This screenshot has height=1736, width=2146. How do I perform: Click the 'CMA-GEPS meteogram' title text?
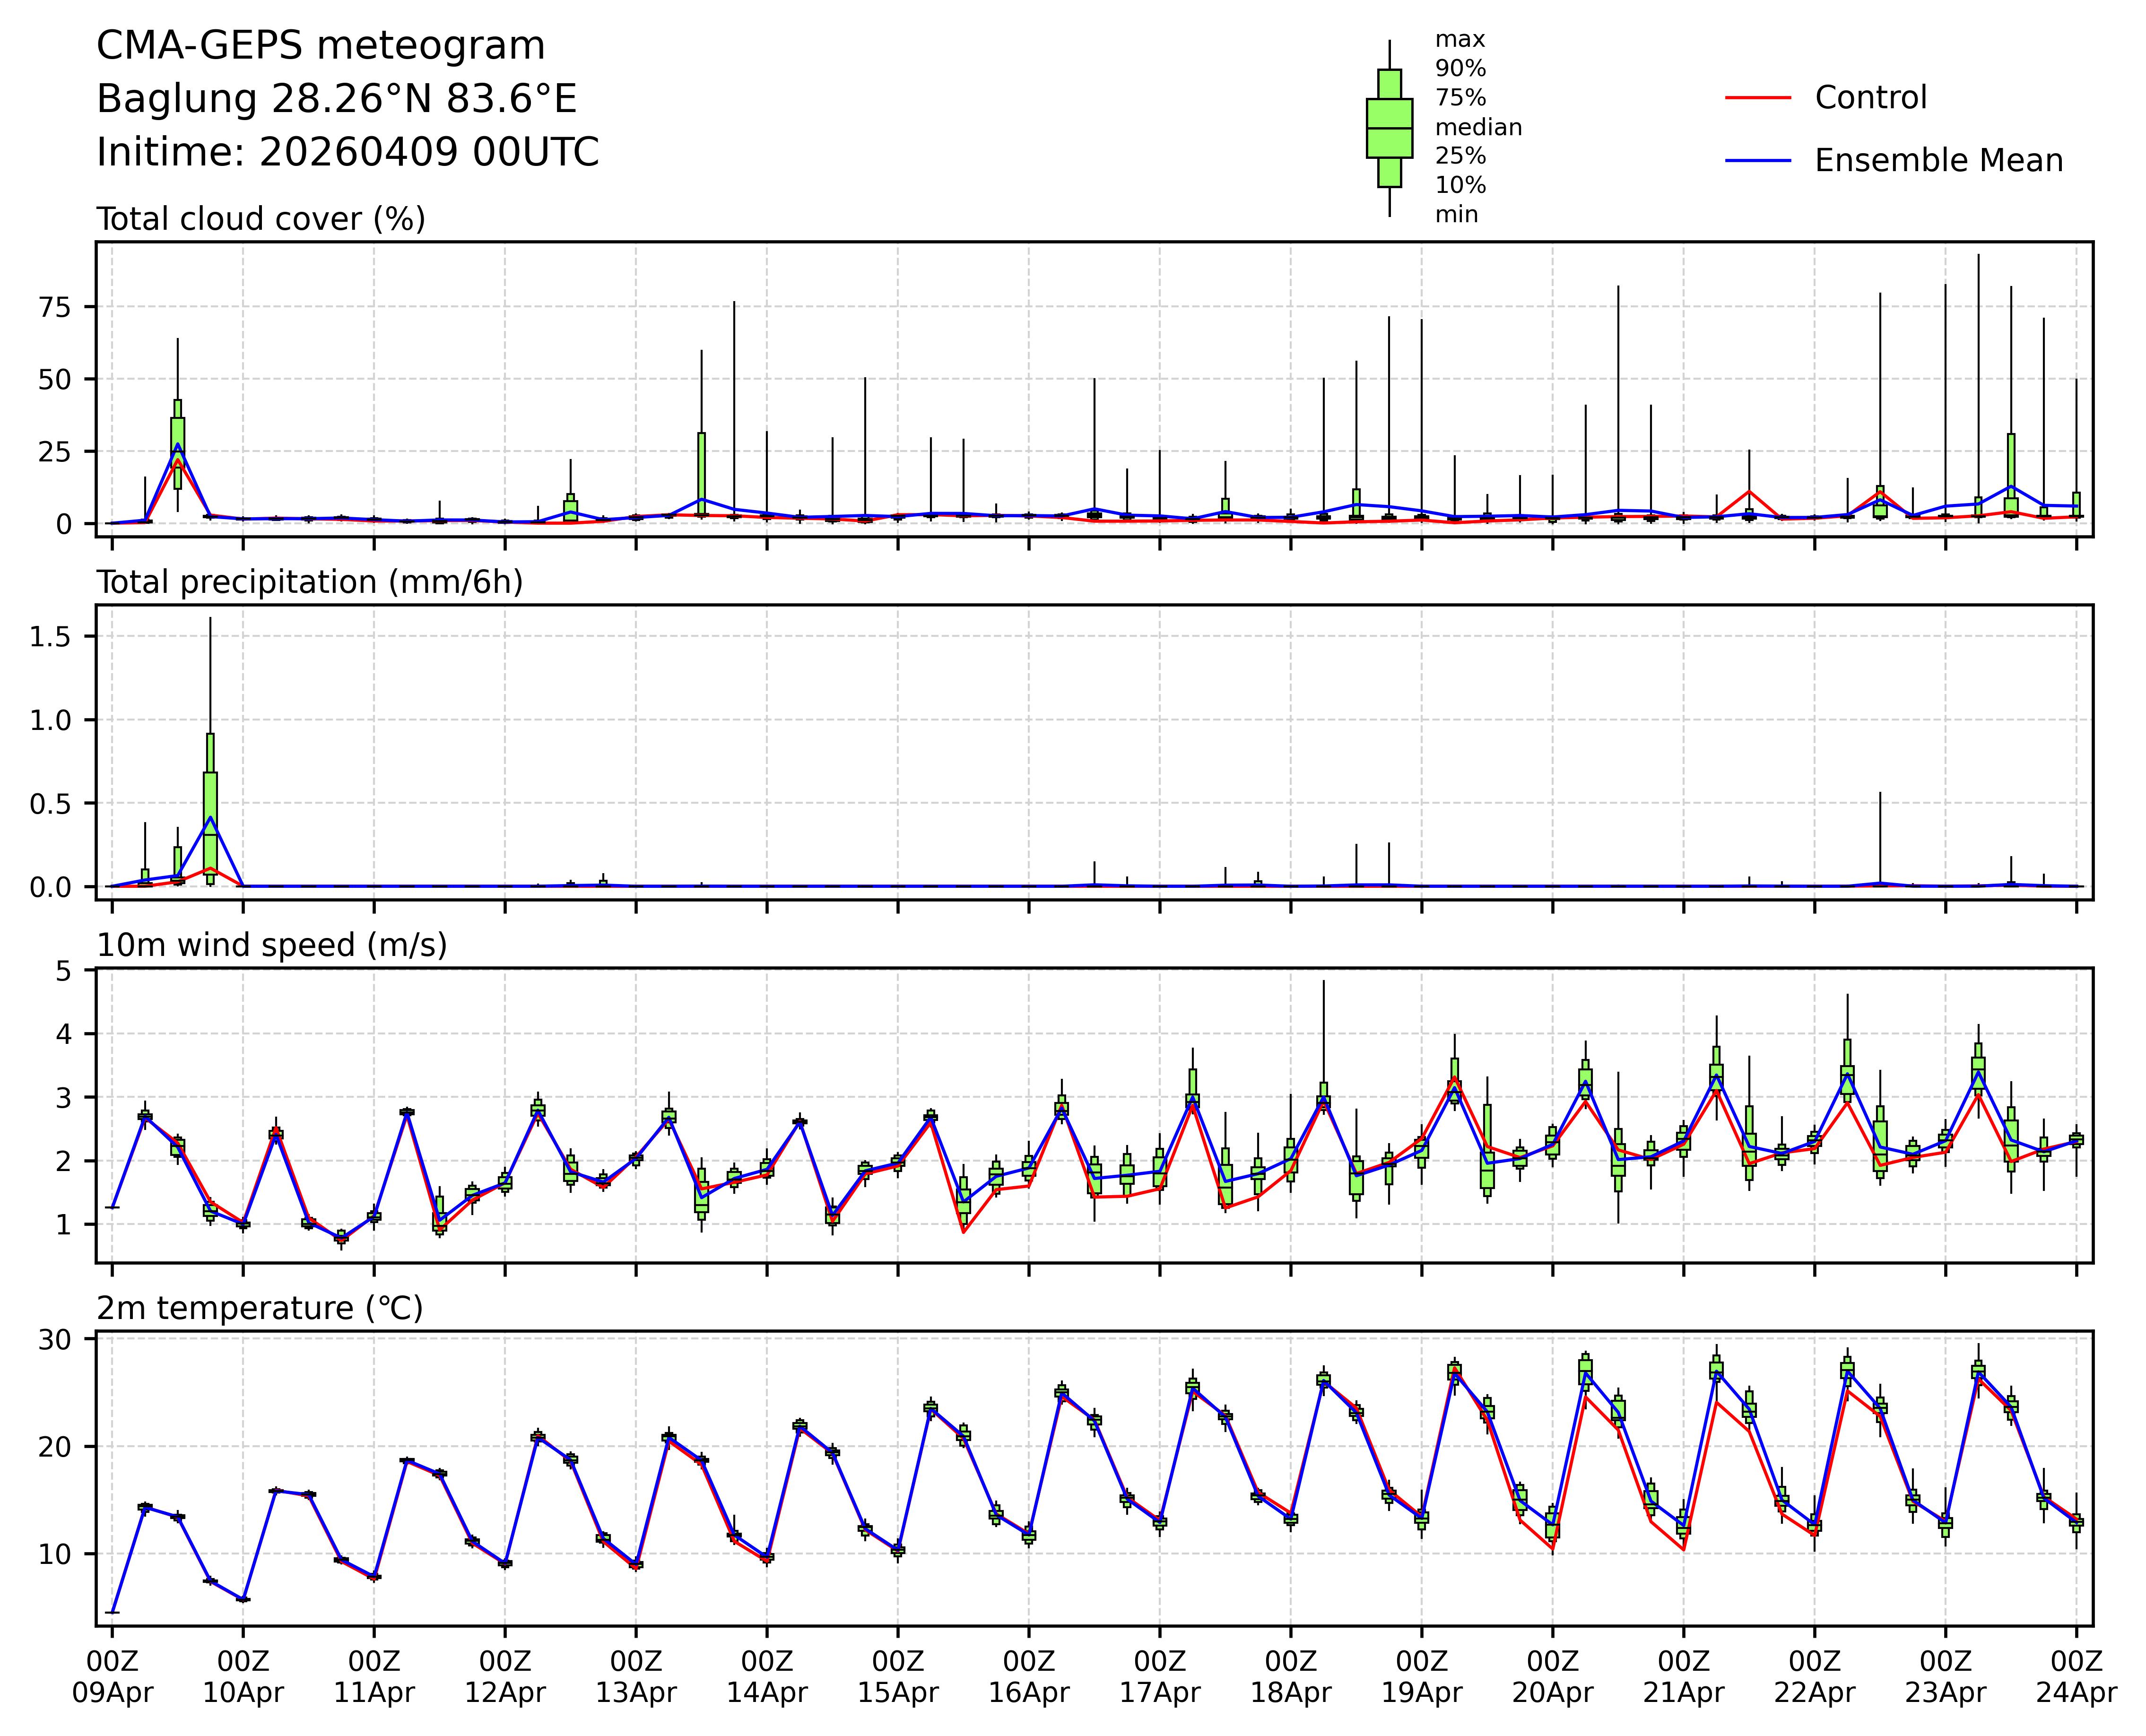tap(320, 46)
